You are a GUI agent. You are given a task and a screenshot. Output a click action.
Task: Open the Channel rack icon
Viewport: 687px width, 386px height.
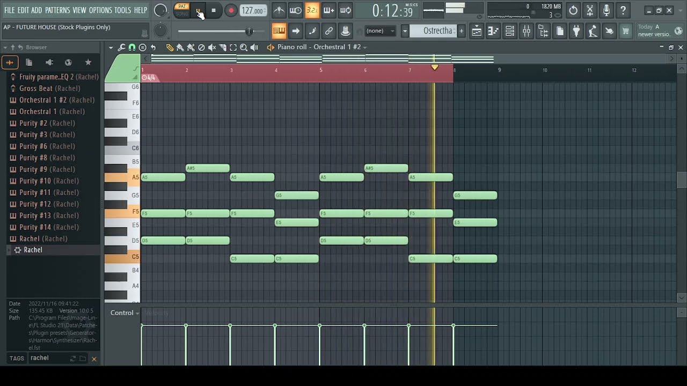point(510,31)
